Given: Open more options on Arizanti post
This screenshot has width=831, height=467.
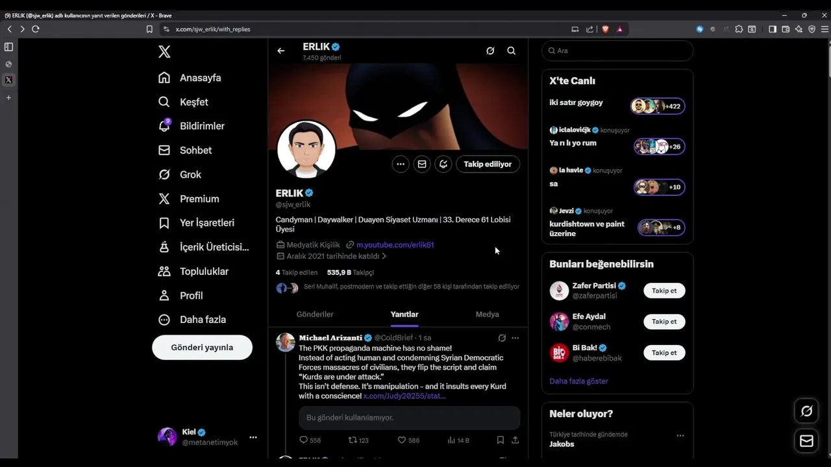Looking at the screenshot, I should pyautogui.click(x=515, y=338).
